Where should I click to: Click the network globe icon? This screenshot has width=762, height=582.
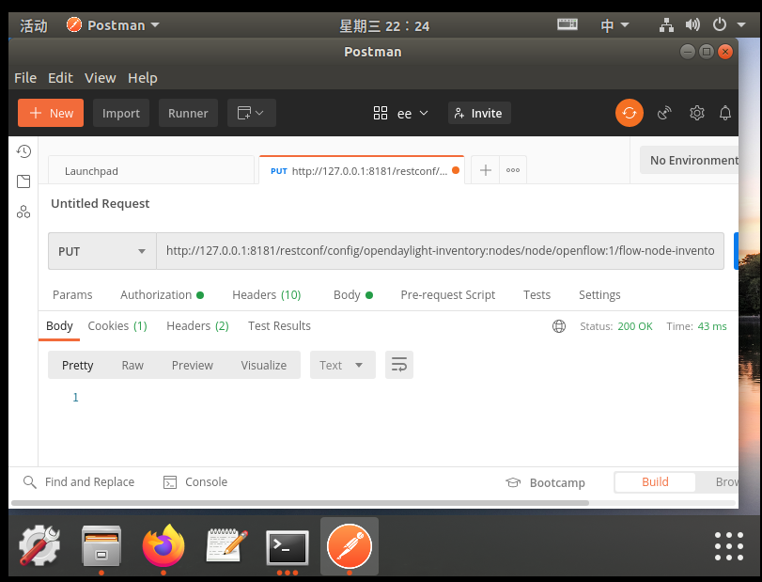(559, 326)
